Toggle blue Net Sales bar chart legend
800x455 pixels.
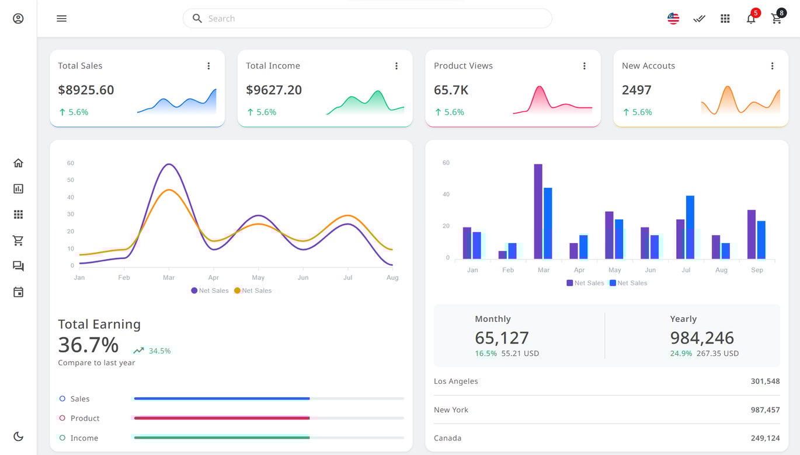click(628, 283)
